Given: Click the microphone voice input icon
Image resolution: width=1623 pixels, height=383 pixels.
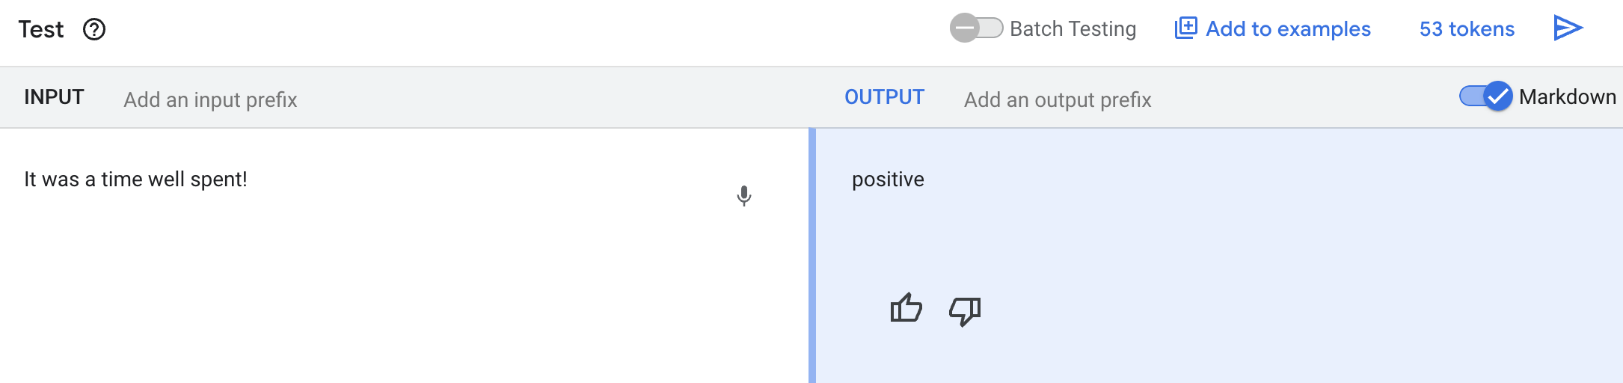Looking at the screenshot, I should (743, 196).
